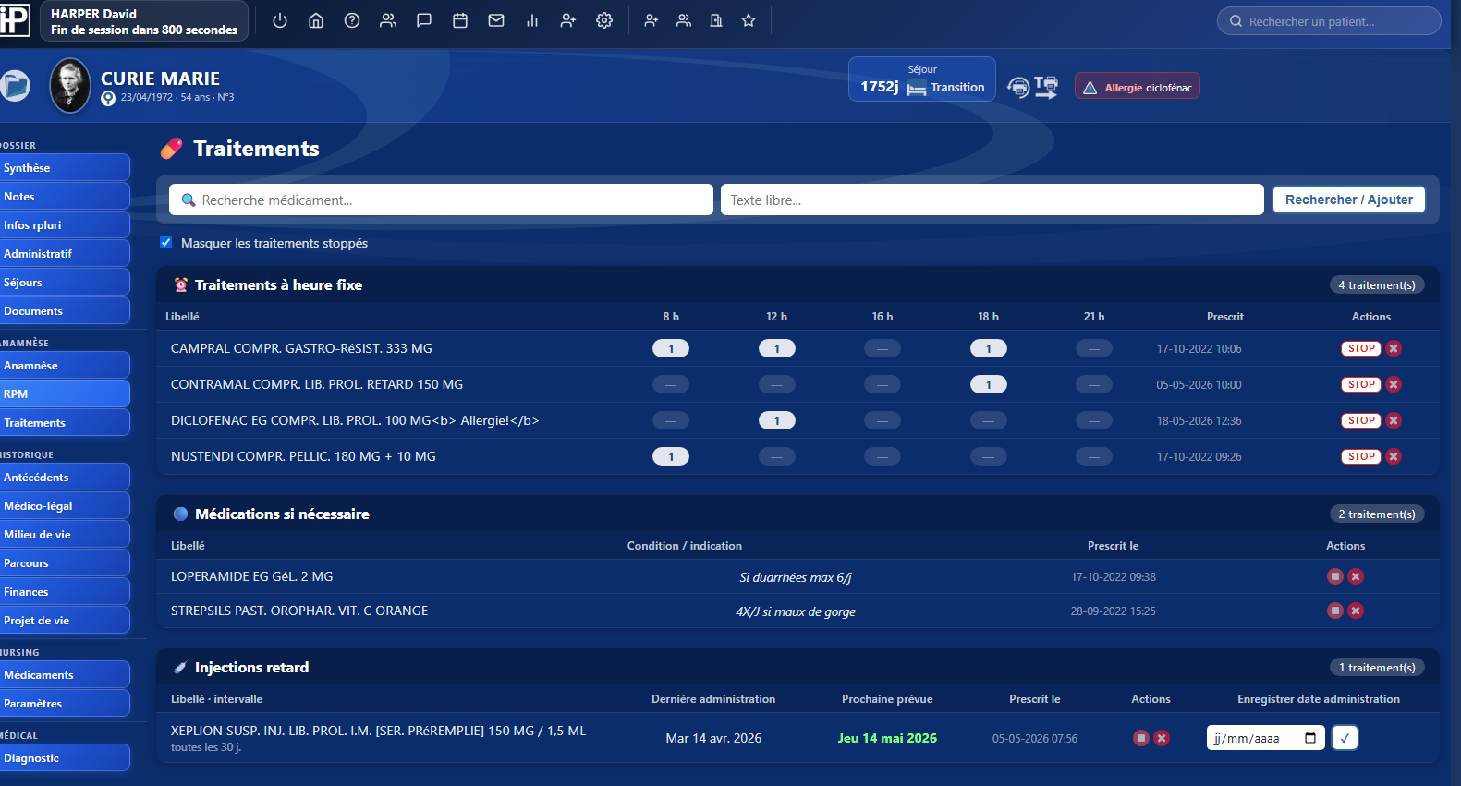Stop STREPSILS using the square stop icon
Image resolution: width=1461 pixels, height=786 pixels.
click(1335, 611)
